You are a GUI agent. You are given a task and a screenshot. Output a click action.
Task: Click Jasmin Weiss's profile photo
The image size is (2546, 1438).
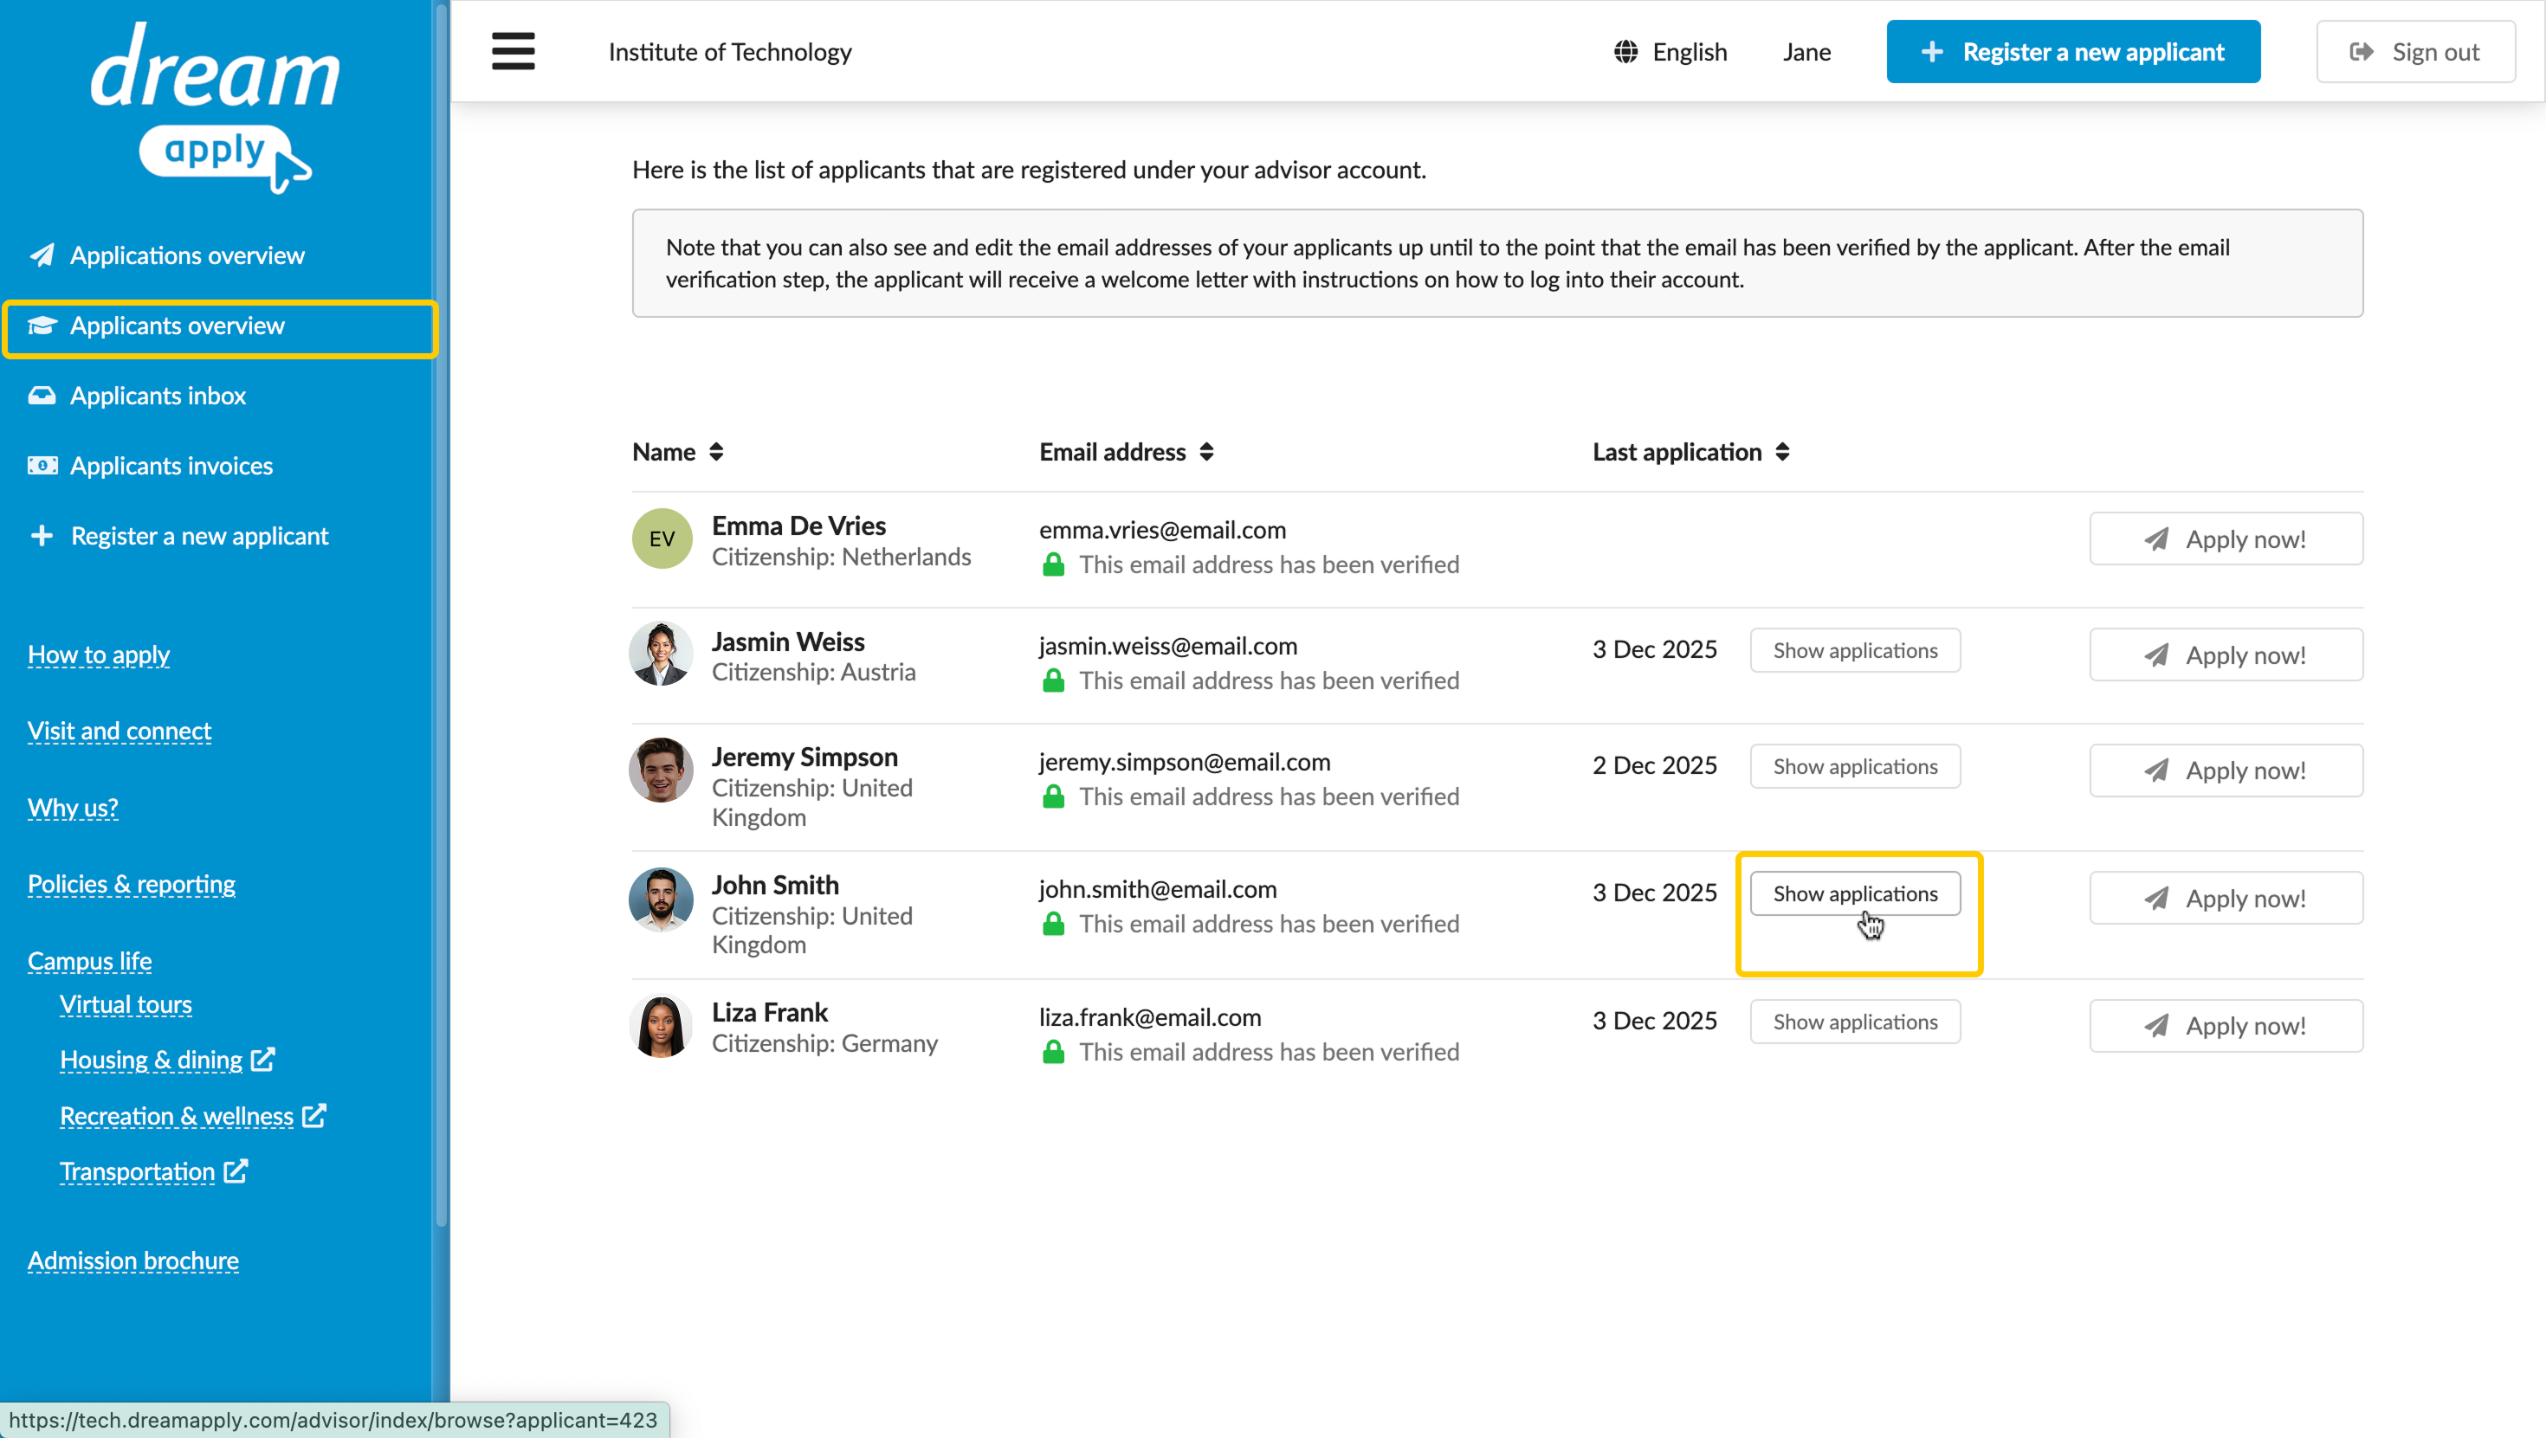click(x=662, y=654)
